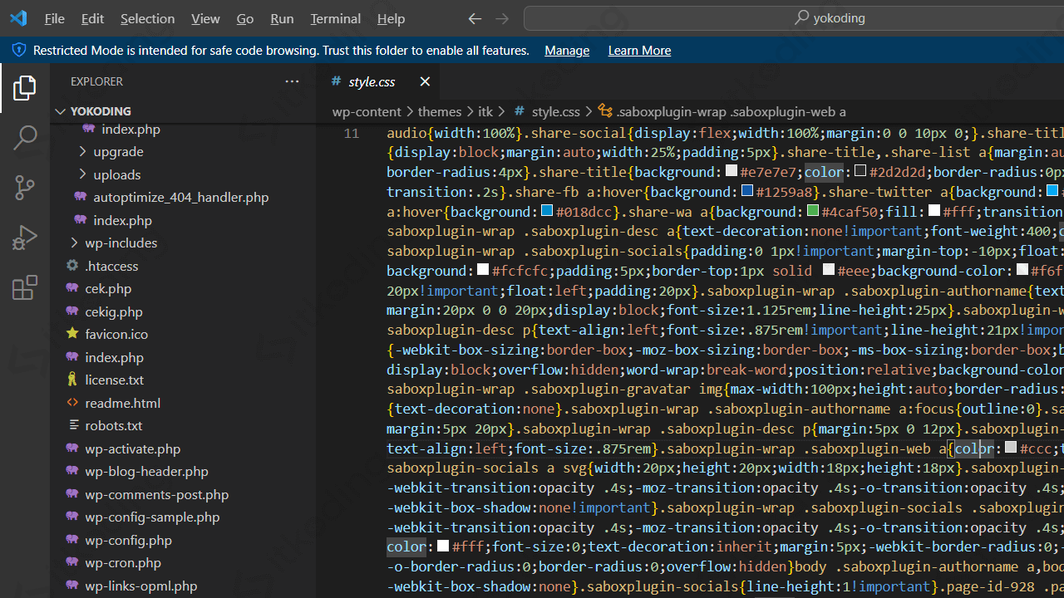Open the View menu
This screenshot has width=1064, height=598.
coord(205,18)
